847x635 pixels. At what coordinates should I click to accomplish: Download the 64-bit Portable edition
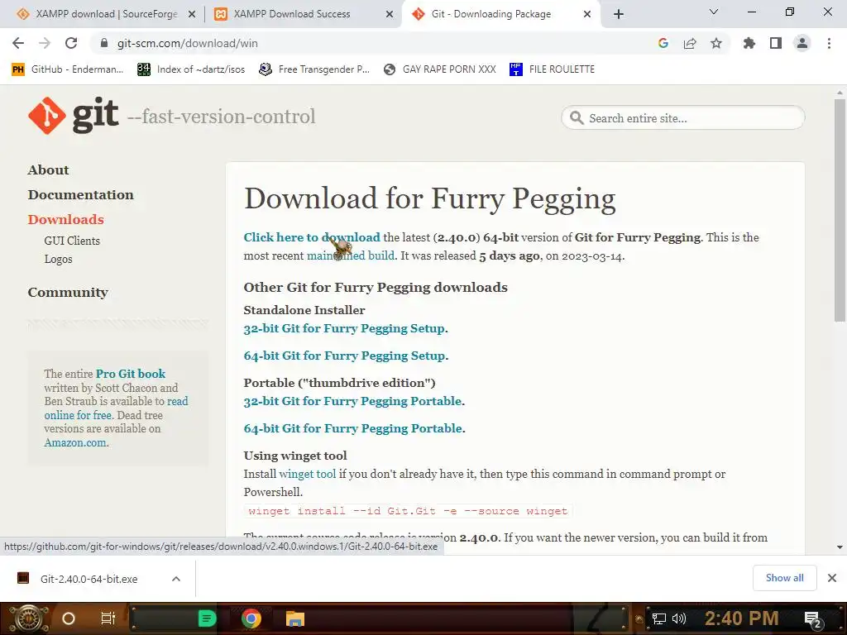352,429
